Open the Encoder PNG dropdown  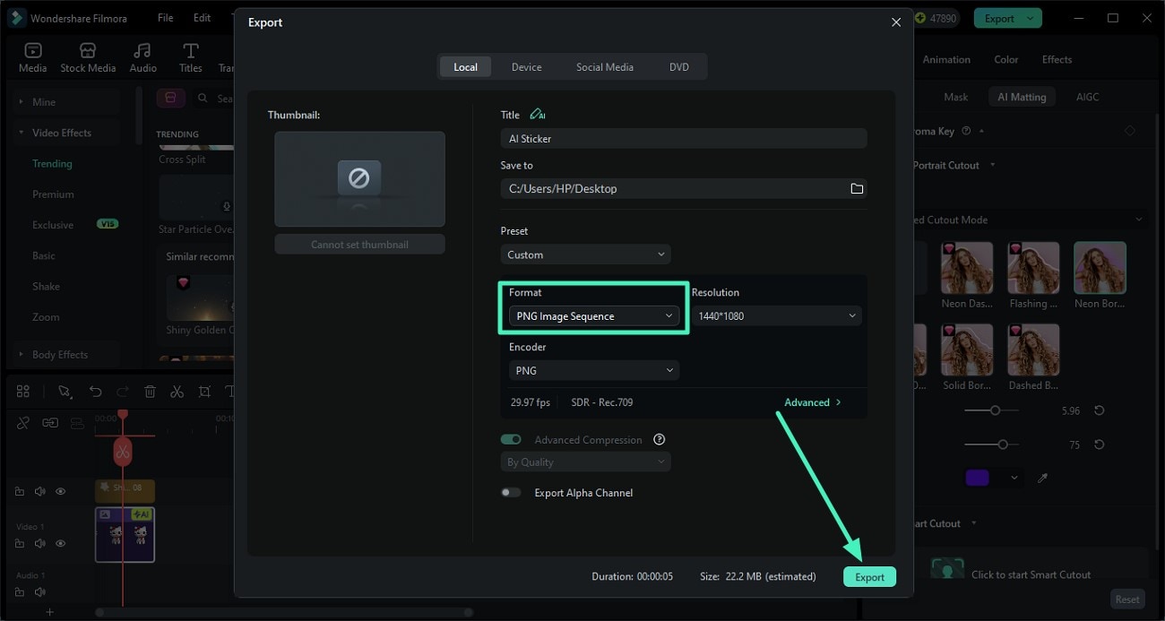point(594,370)
